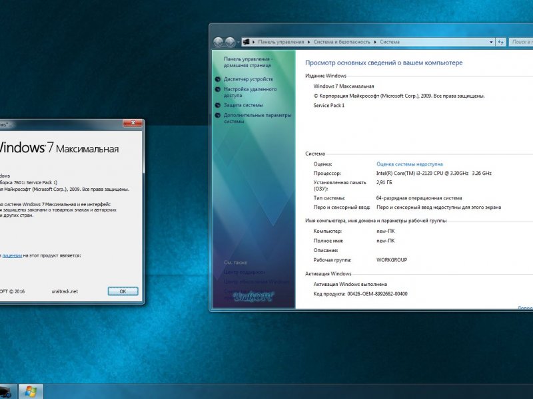This screenshot has width=533, height=399.
Task: Select the Система breadcrumb
Action: 390,42
